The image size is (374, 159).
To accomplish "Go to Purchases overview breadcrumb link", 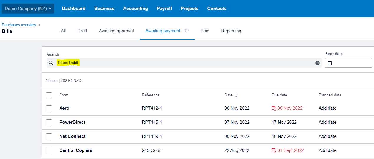I will click(19, 25).
